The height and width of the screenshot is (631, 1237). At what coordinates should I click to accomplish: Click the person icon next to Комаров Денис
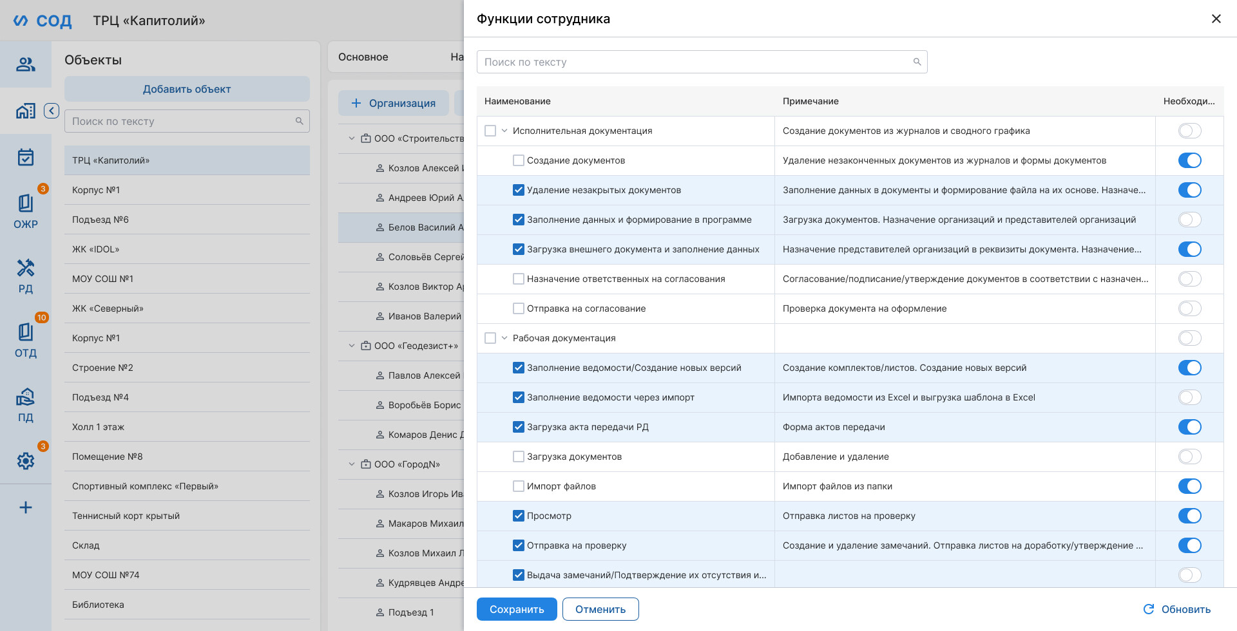380,435
